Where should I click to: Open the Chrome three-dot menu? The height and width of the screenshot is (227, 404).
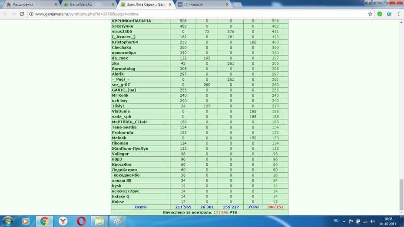tap(399, 14)
